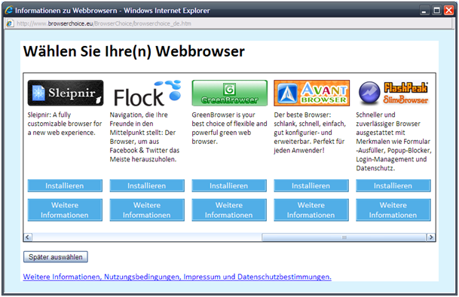This screenshot has width=459, height=297.
Task: Open Weitere Informationen for Flock
Action: coord(147,210)
